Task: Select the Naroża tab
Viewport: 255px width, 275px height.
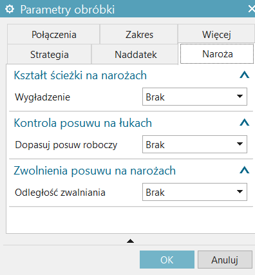Action: coord(217,53)
